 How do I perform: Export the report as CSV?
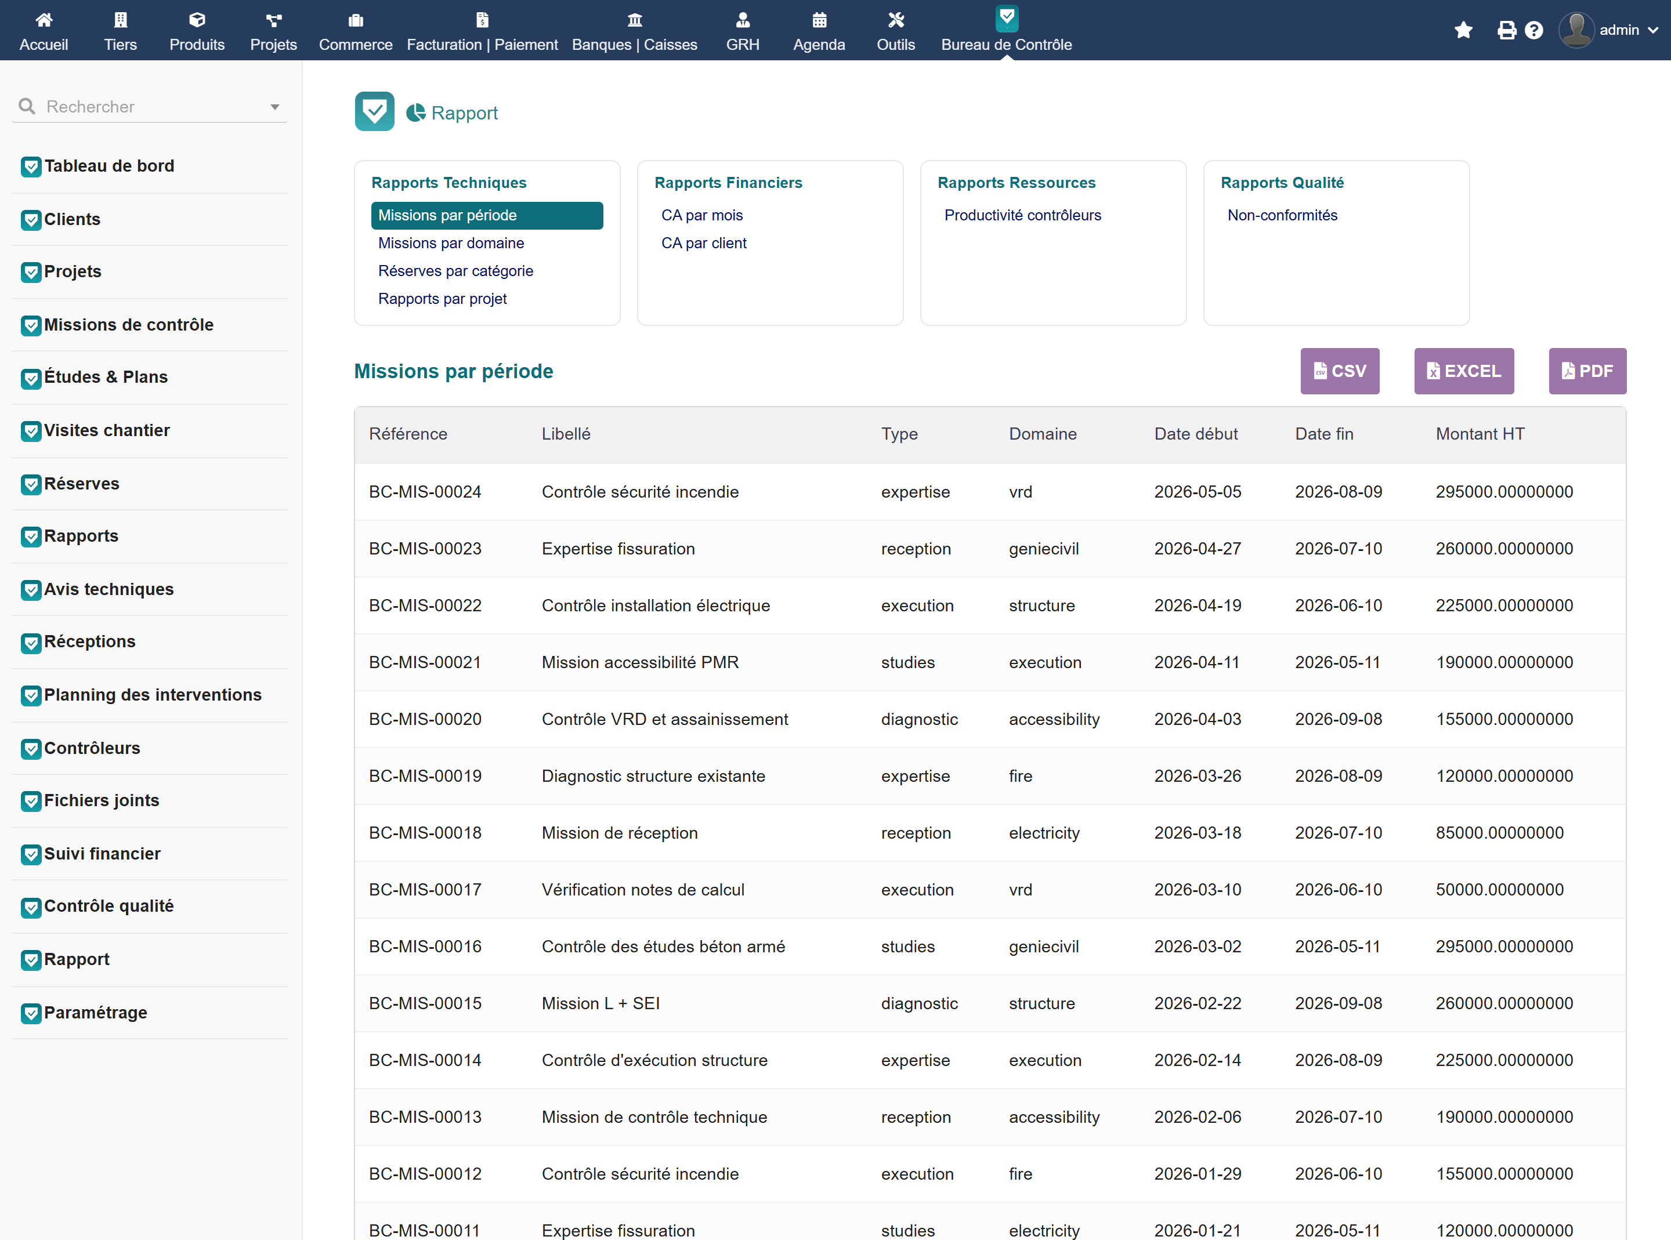point(1339,371)
